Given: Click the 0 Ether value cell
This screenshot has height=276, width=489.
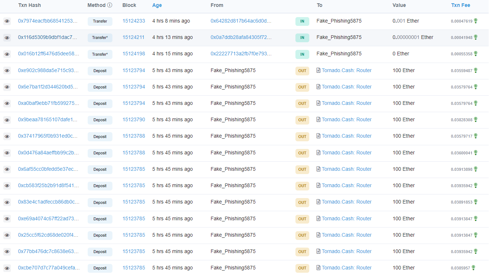Looking at the screenshot, I should coord(401,54).
